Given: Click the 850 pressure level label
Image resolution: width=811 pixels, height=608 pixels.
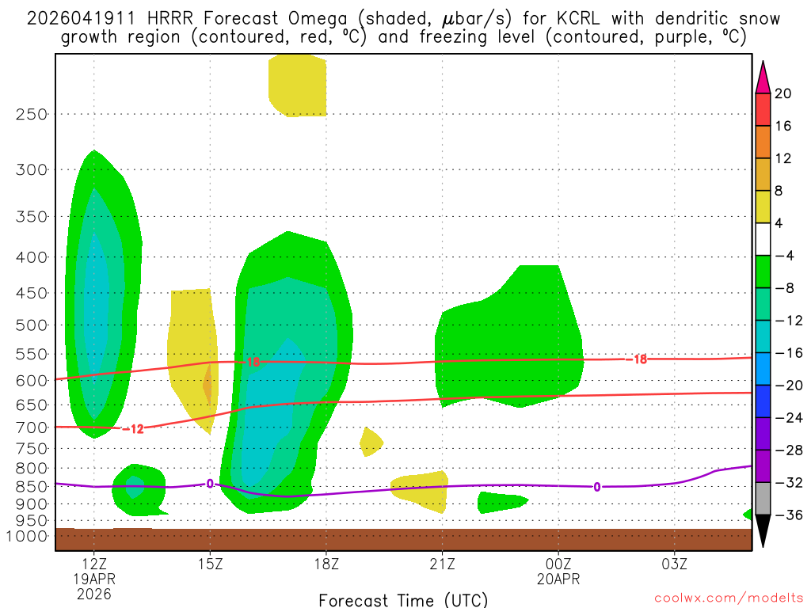Looking at the screenshot, I should pyautogui.click(x=32, y=487).
